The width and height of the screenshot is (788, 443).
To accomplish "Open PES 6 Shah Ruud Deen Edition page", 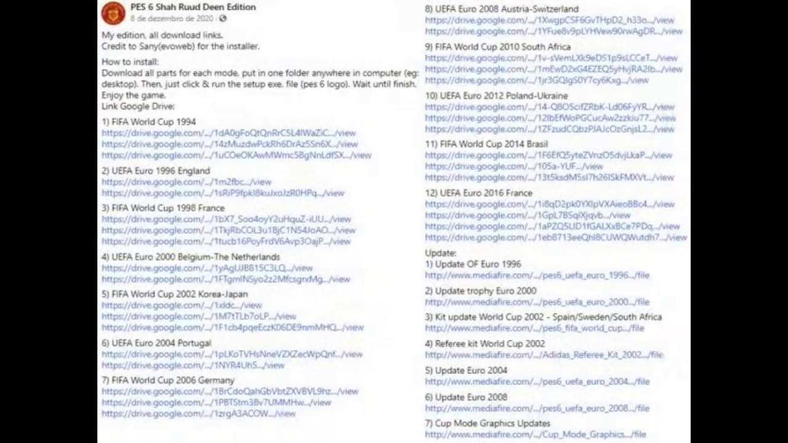I will pos(193,7).
